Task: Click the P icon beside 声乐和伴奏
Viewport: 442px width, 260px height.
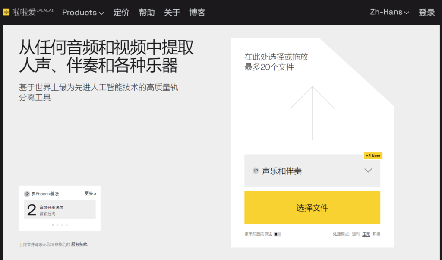Action: pyautogui.click(x=256, y=171)
